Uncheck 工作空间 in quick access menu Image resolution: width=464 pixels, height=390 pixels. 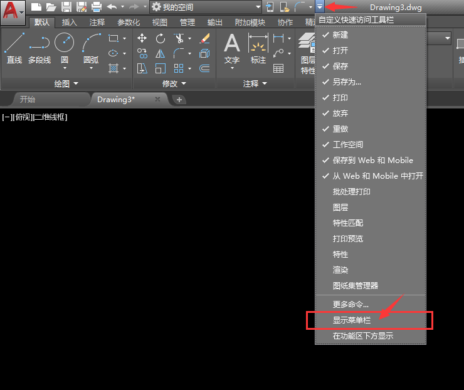pyautogui.click(x=371, y=145)
